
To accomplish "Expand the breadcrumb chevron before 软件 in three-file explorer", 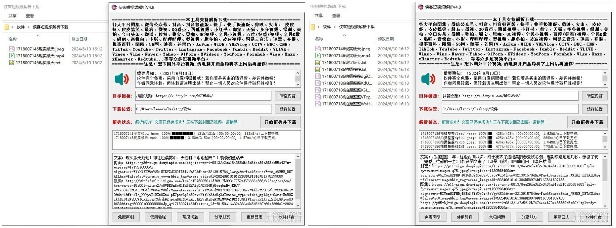I will 13,27.
